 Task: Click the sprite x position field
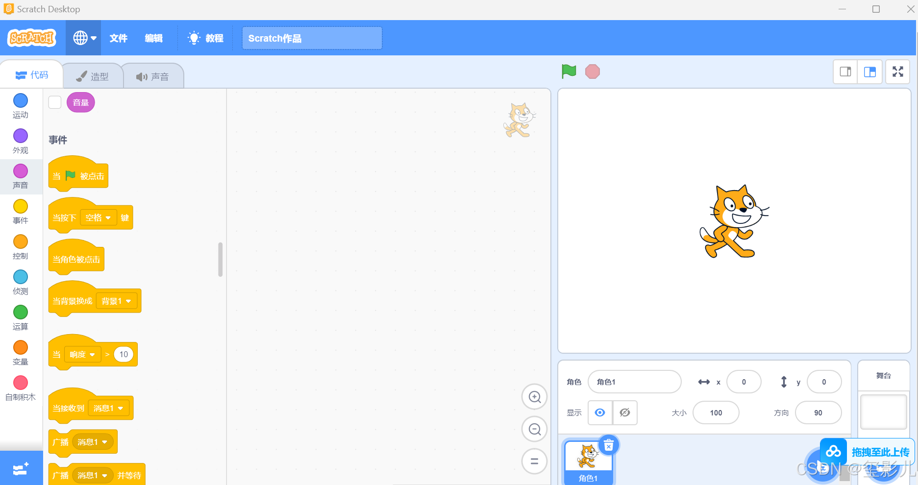(744, 382)
